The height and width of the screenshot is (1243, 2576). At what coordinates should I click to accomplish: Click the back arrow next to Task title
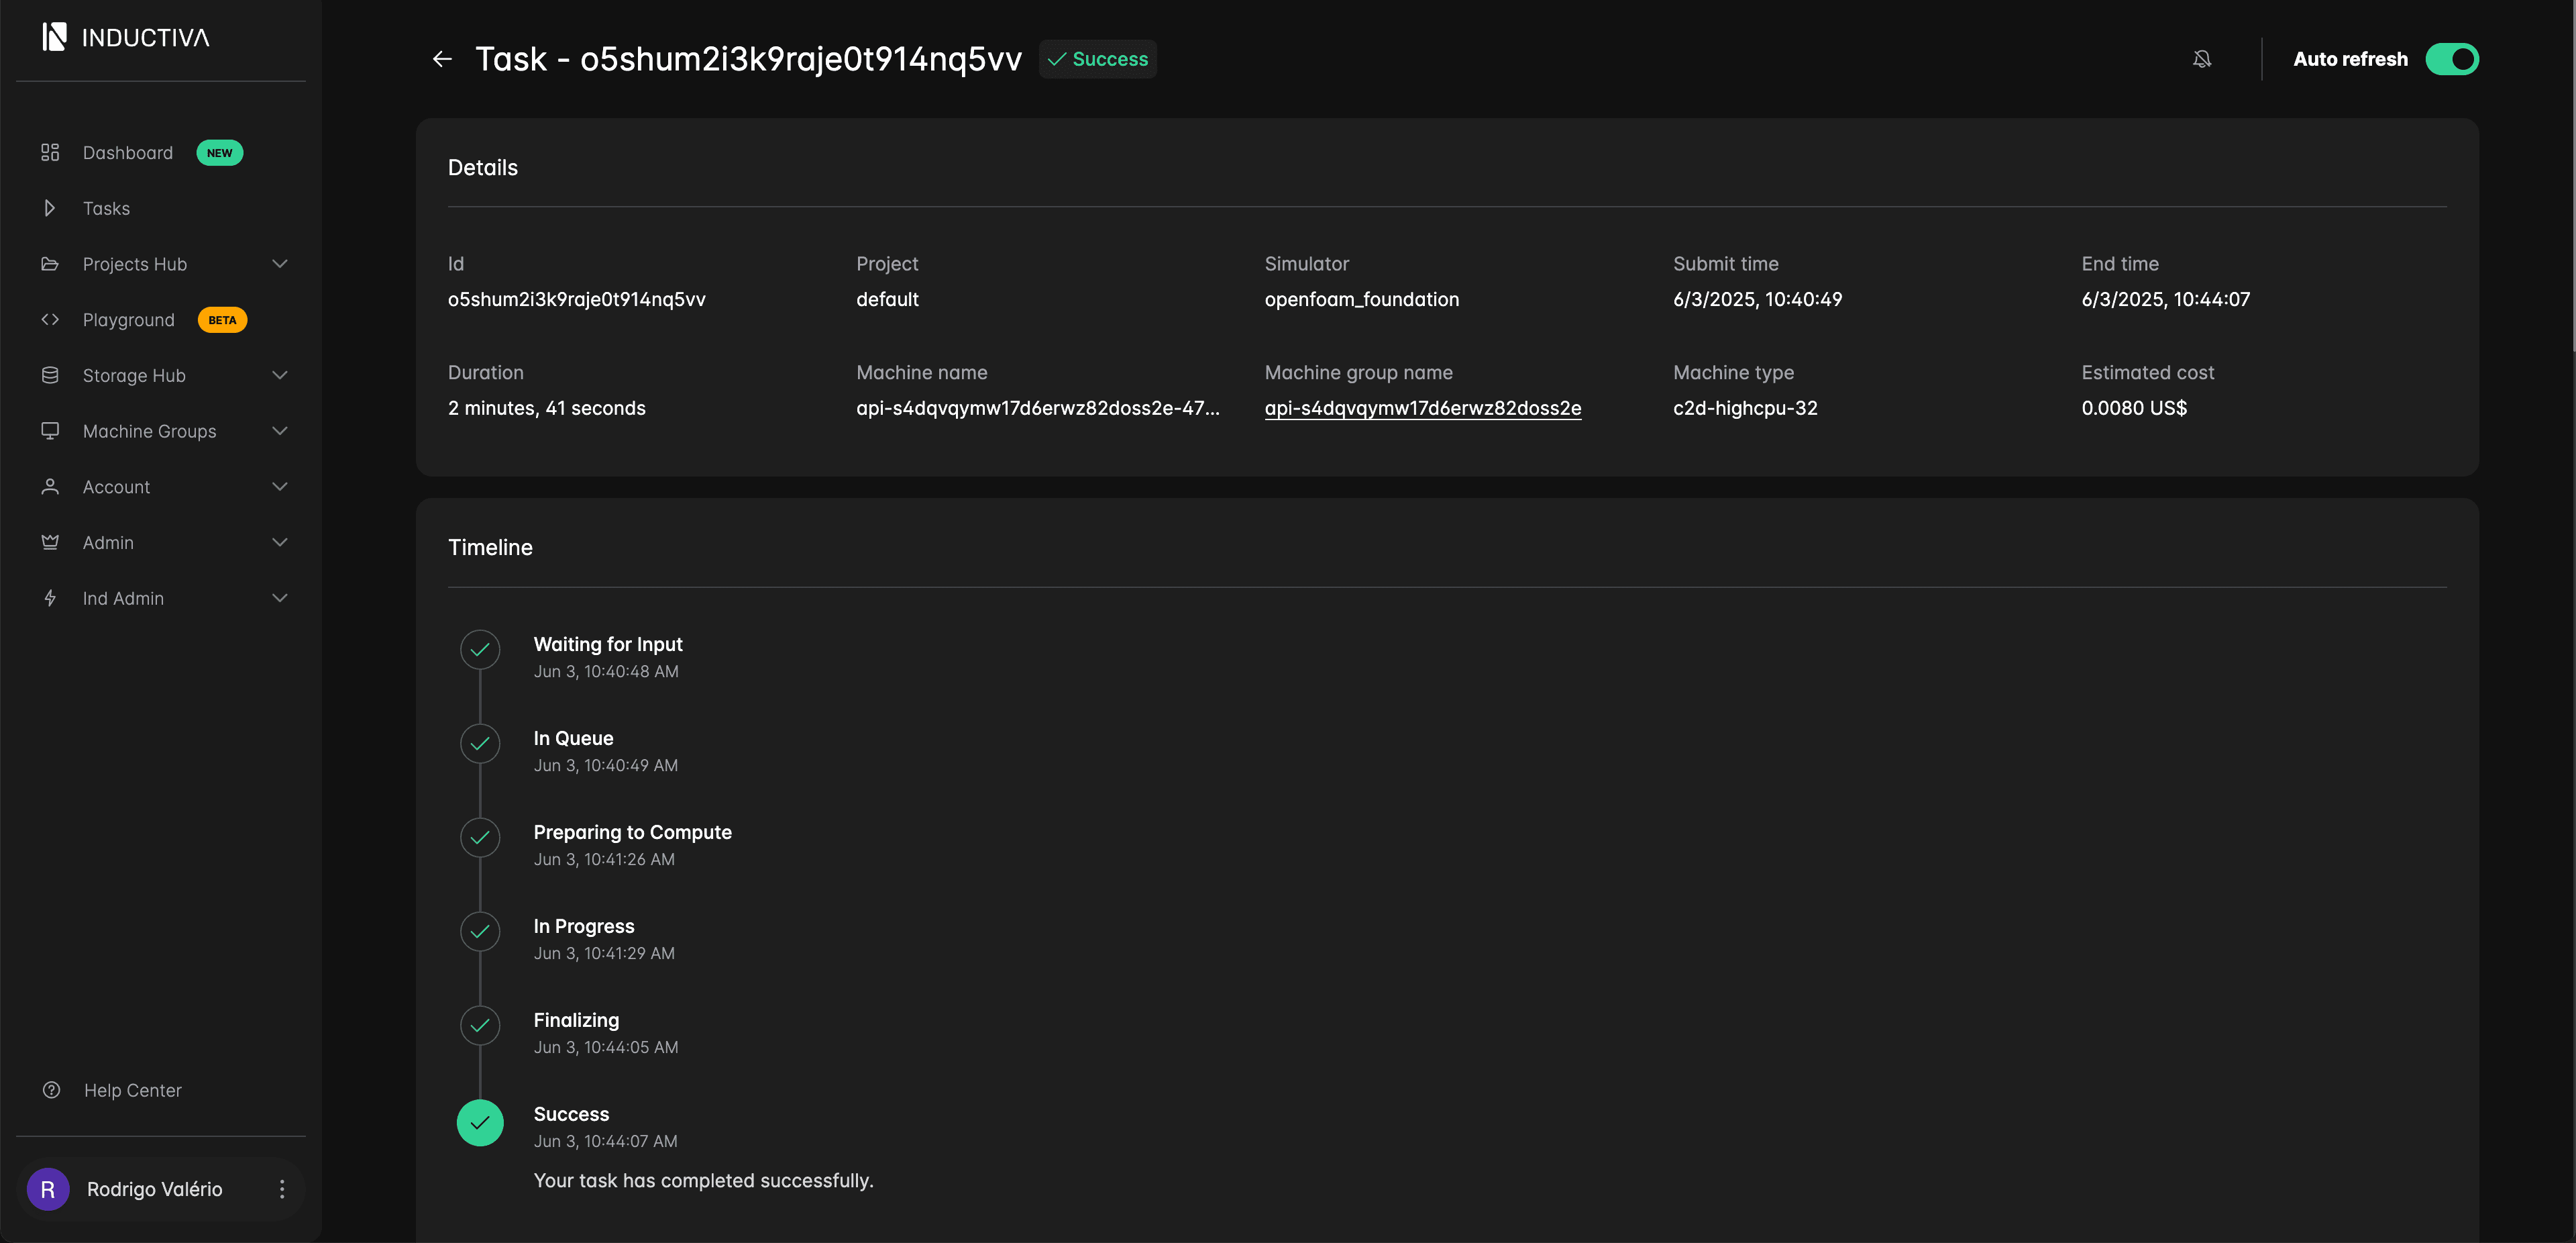point(442,59)
